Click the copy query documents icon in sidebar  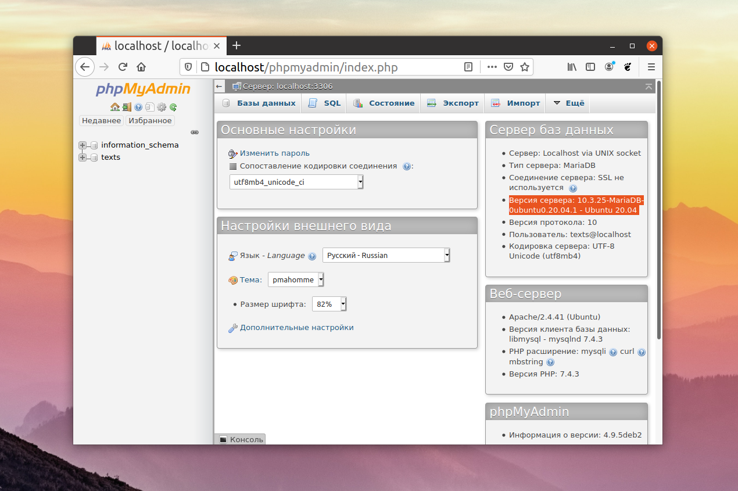tap(150, 107)
